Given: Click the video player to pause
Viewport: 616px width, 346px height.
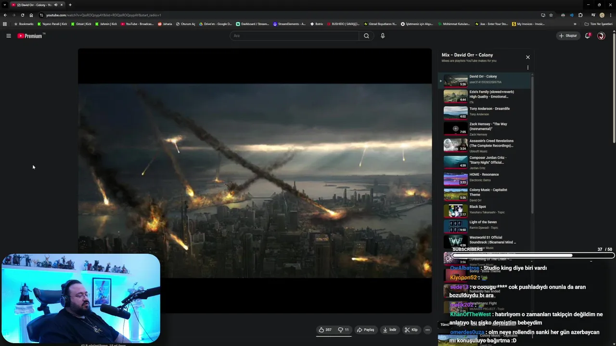Looking at the screenshot, I should click(x=255, y=181).
